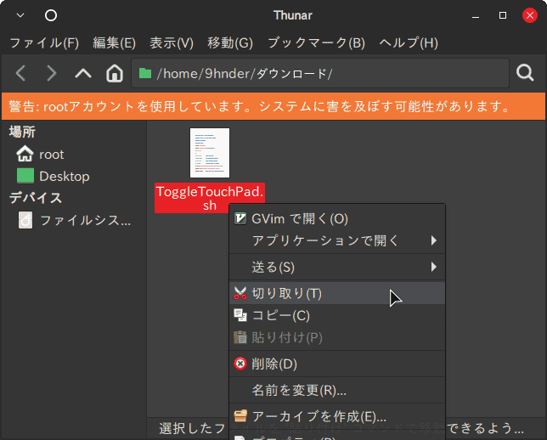Screen dimensions: 547x440
Task: Choose アーカイブを作成(E)... in the context menu
Action: pyautogui.click(x=337, y=416)
